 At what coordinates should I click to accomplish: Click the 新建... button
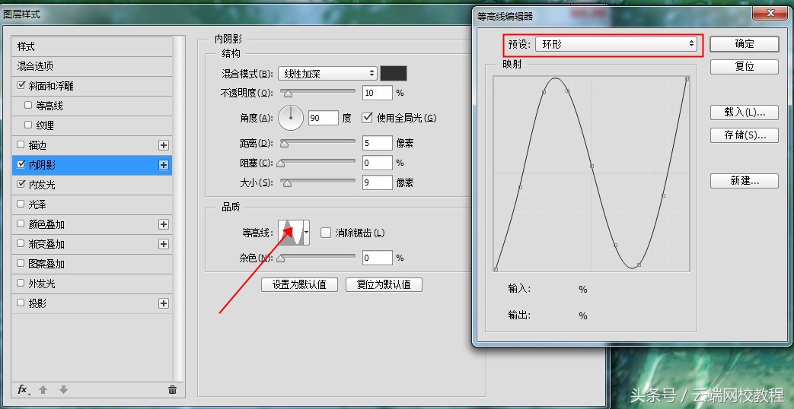[x=744, y=180]
